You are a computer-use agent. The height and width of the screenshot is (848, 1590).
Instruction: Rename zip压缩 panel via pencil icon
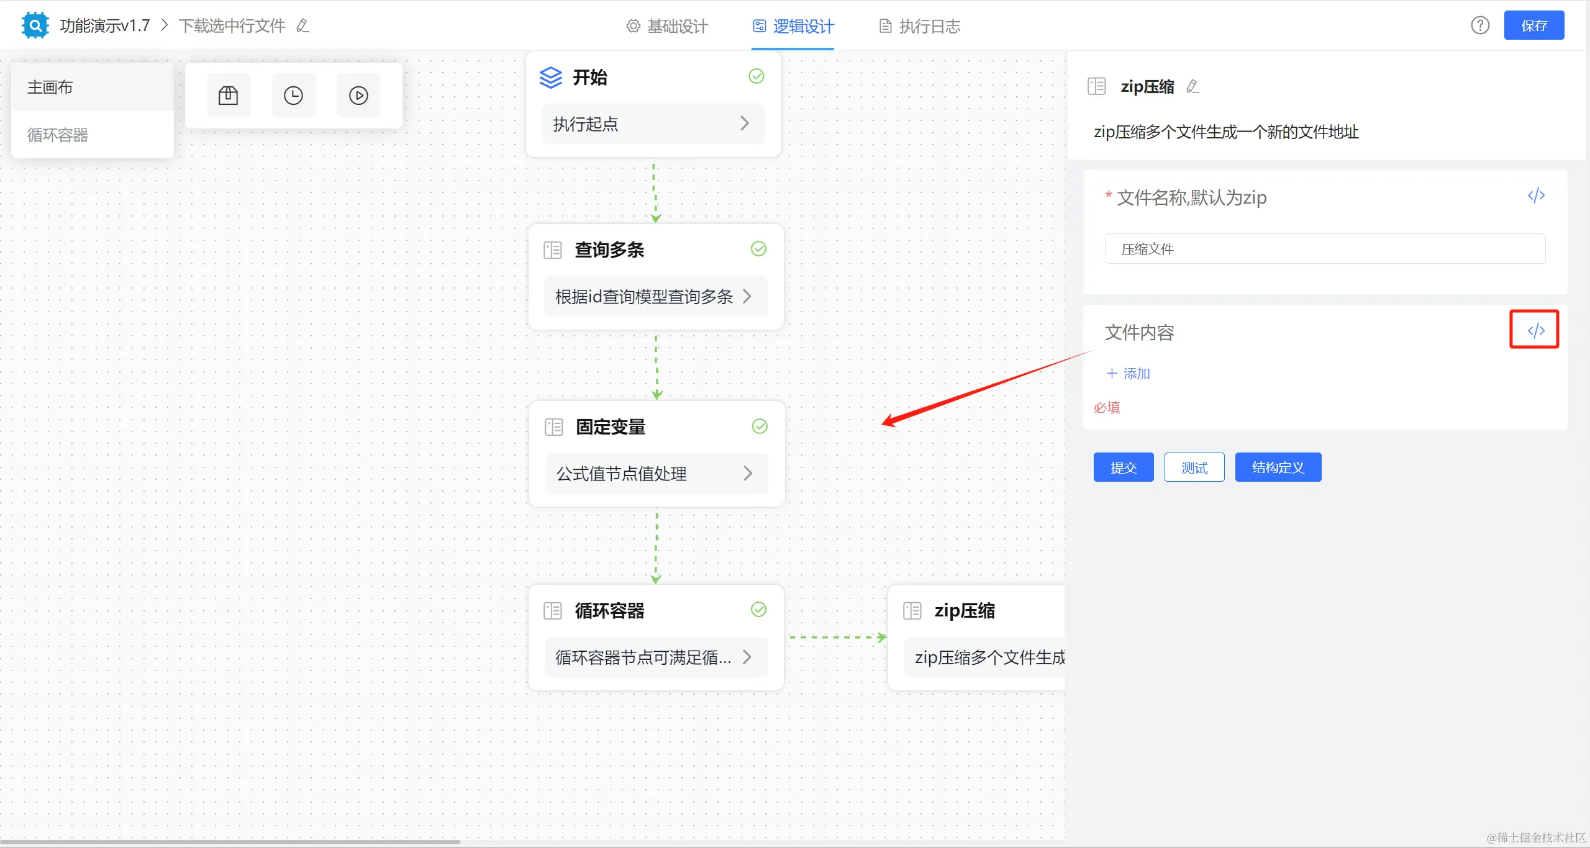[x=1192, y=86]
